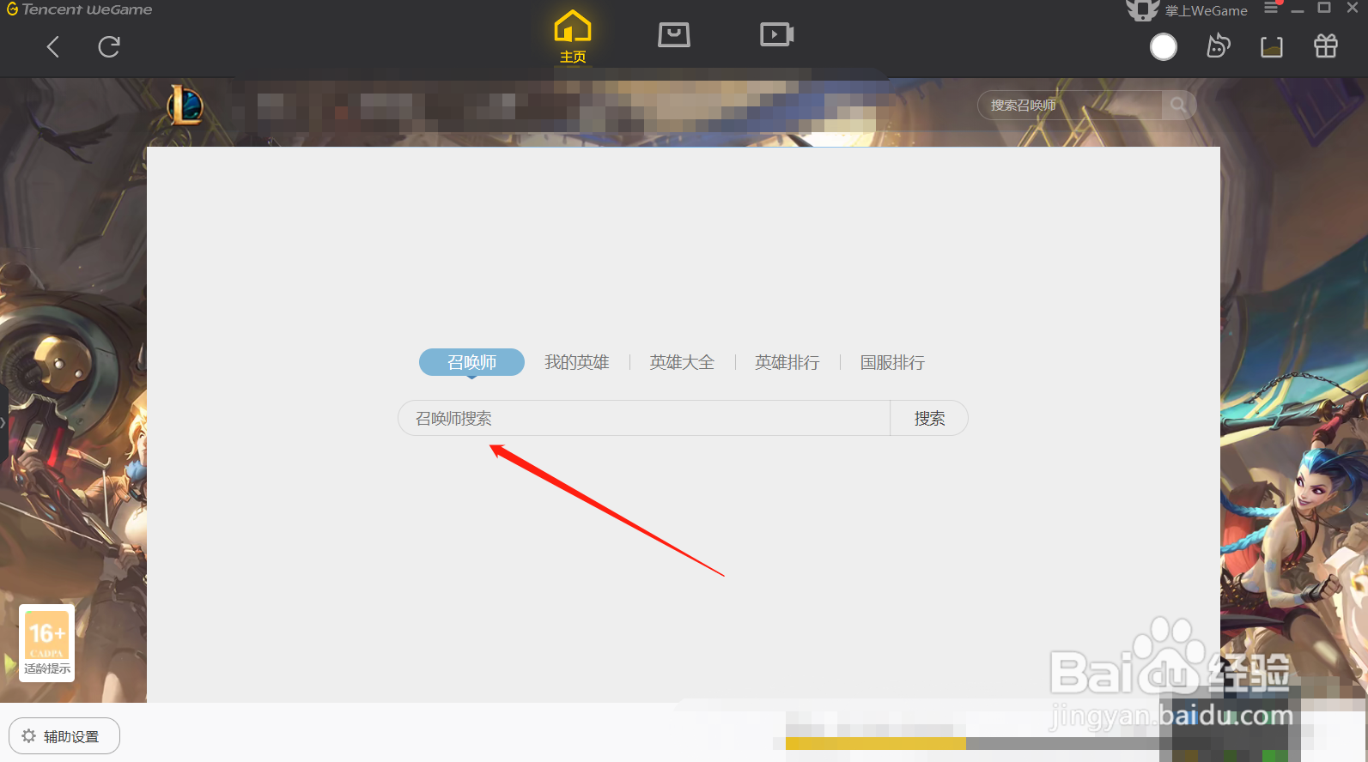The width and height of the screenshot is (1368, 762).
Task: Open the 主页 home tab
Action: [573, 37]
